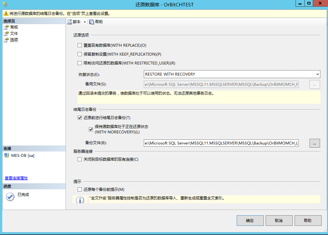Click the MES-DB [sa] server connection icon
The height and width of the screenshot is (235, 328).
6,155
